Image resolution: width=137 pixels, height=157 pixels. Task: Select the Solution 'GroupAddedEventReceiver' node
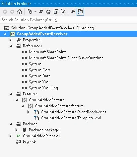tap(52, 28)
